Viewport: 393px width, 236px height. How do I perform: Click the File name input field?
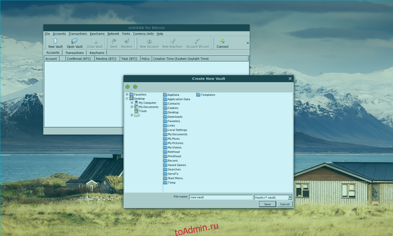point(221,197)
